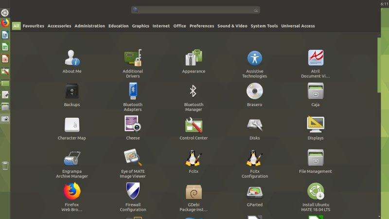Open Displays settings

click(315, 128)
